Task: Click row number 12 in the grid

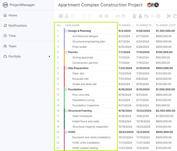Action: point(58,89)
